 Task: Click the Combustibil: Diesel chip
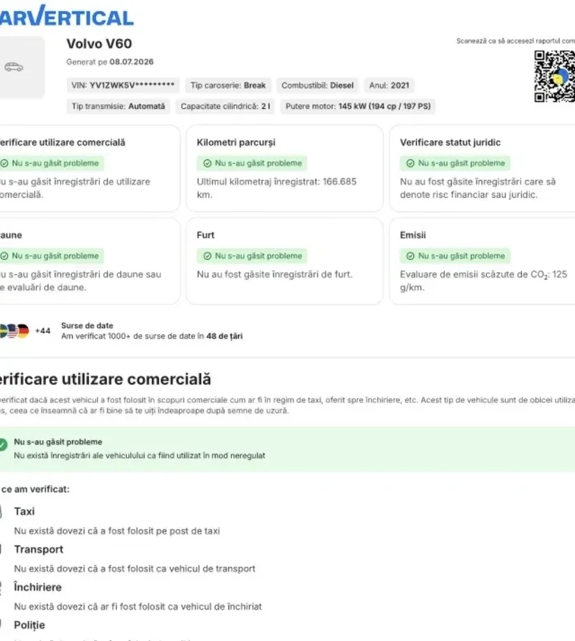pyautogui.click(x=317, y=86)
